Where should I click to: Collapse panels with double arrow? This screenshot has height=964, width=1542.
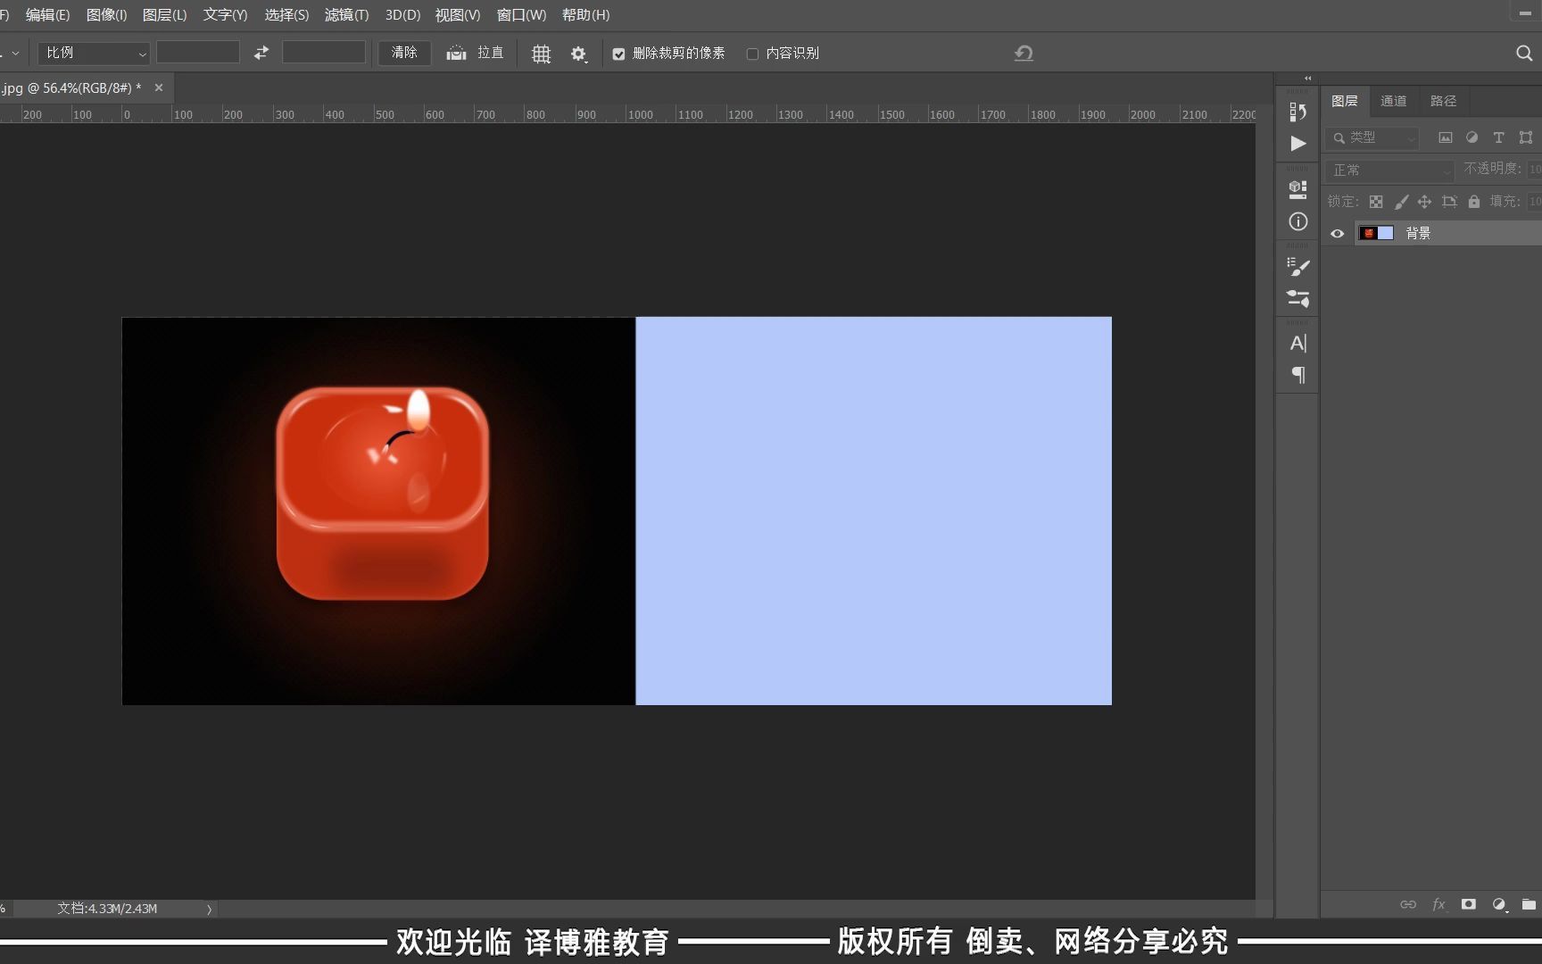(1308, 79)
